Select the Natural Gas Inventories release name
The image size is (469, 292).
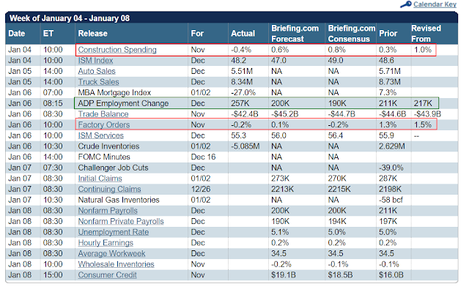119,200
